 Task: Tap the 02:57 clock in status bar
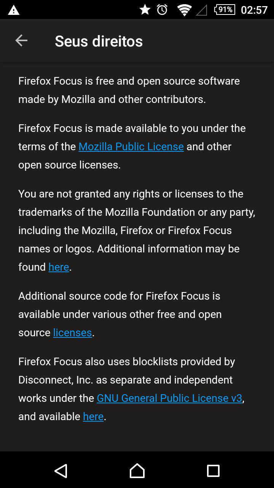pos(254,10)
